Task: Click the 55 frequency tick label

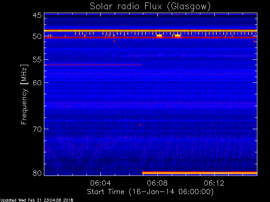Action: pos(37,60)
